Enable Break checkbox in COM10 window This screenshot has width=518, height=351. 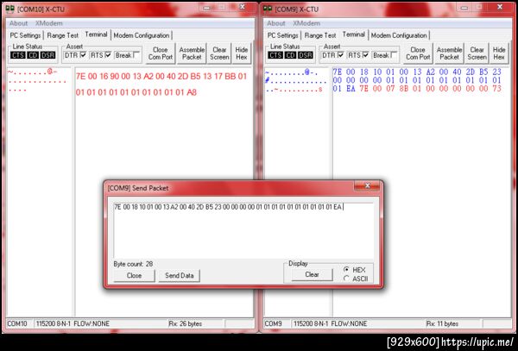tap(136, 55)
